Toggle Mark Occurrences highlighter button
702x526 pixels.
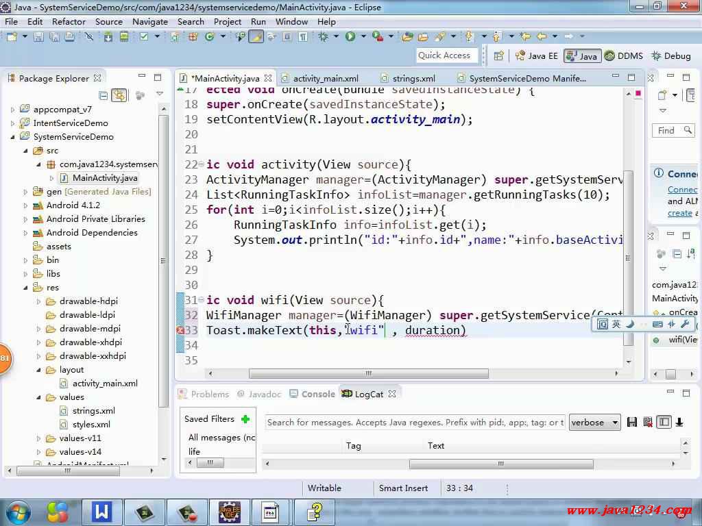256,37
